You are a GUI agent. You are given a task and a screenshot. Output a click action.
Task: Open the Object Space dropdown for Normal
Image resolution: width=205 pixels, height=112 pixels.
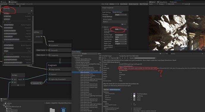click(42, 50)
